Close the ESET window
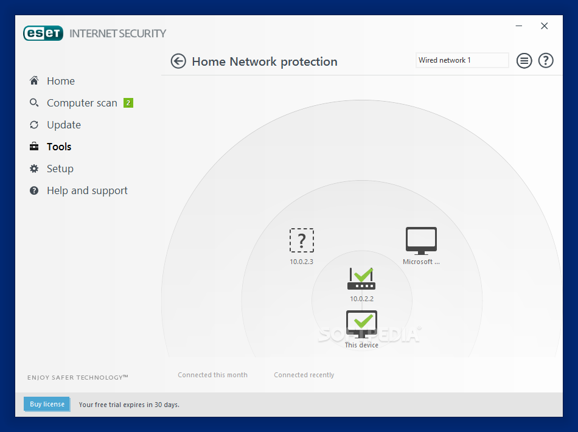This screenshot has height=432, width=578. pos(544,26)
